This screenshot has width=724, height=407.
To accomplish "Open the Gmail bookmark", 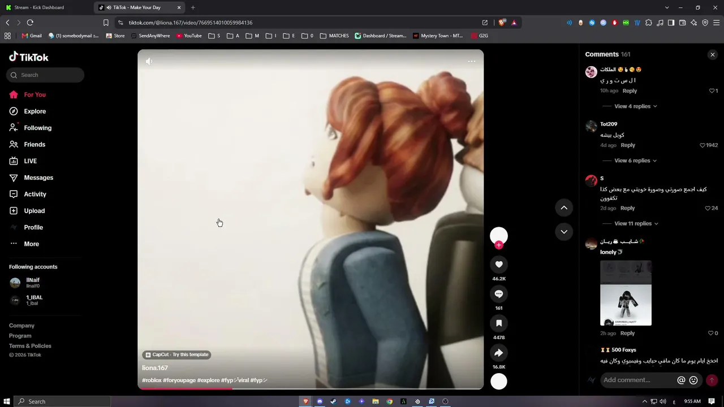I will (32, 36).
